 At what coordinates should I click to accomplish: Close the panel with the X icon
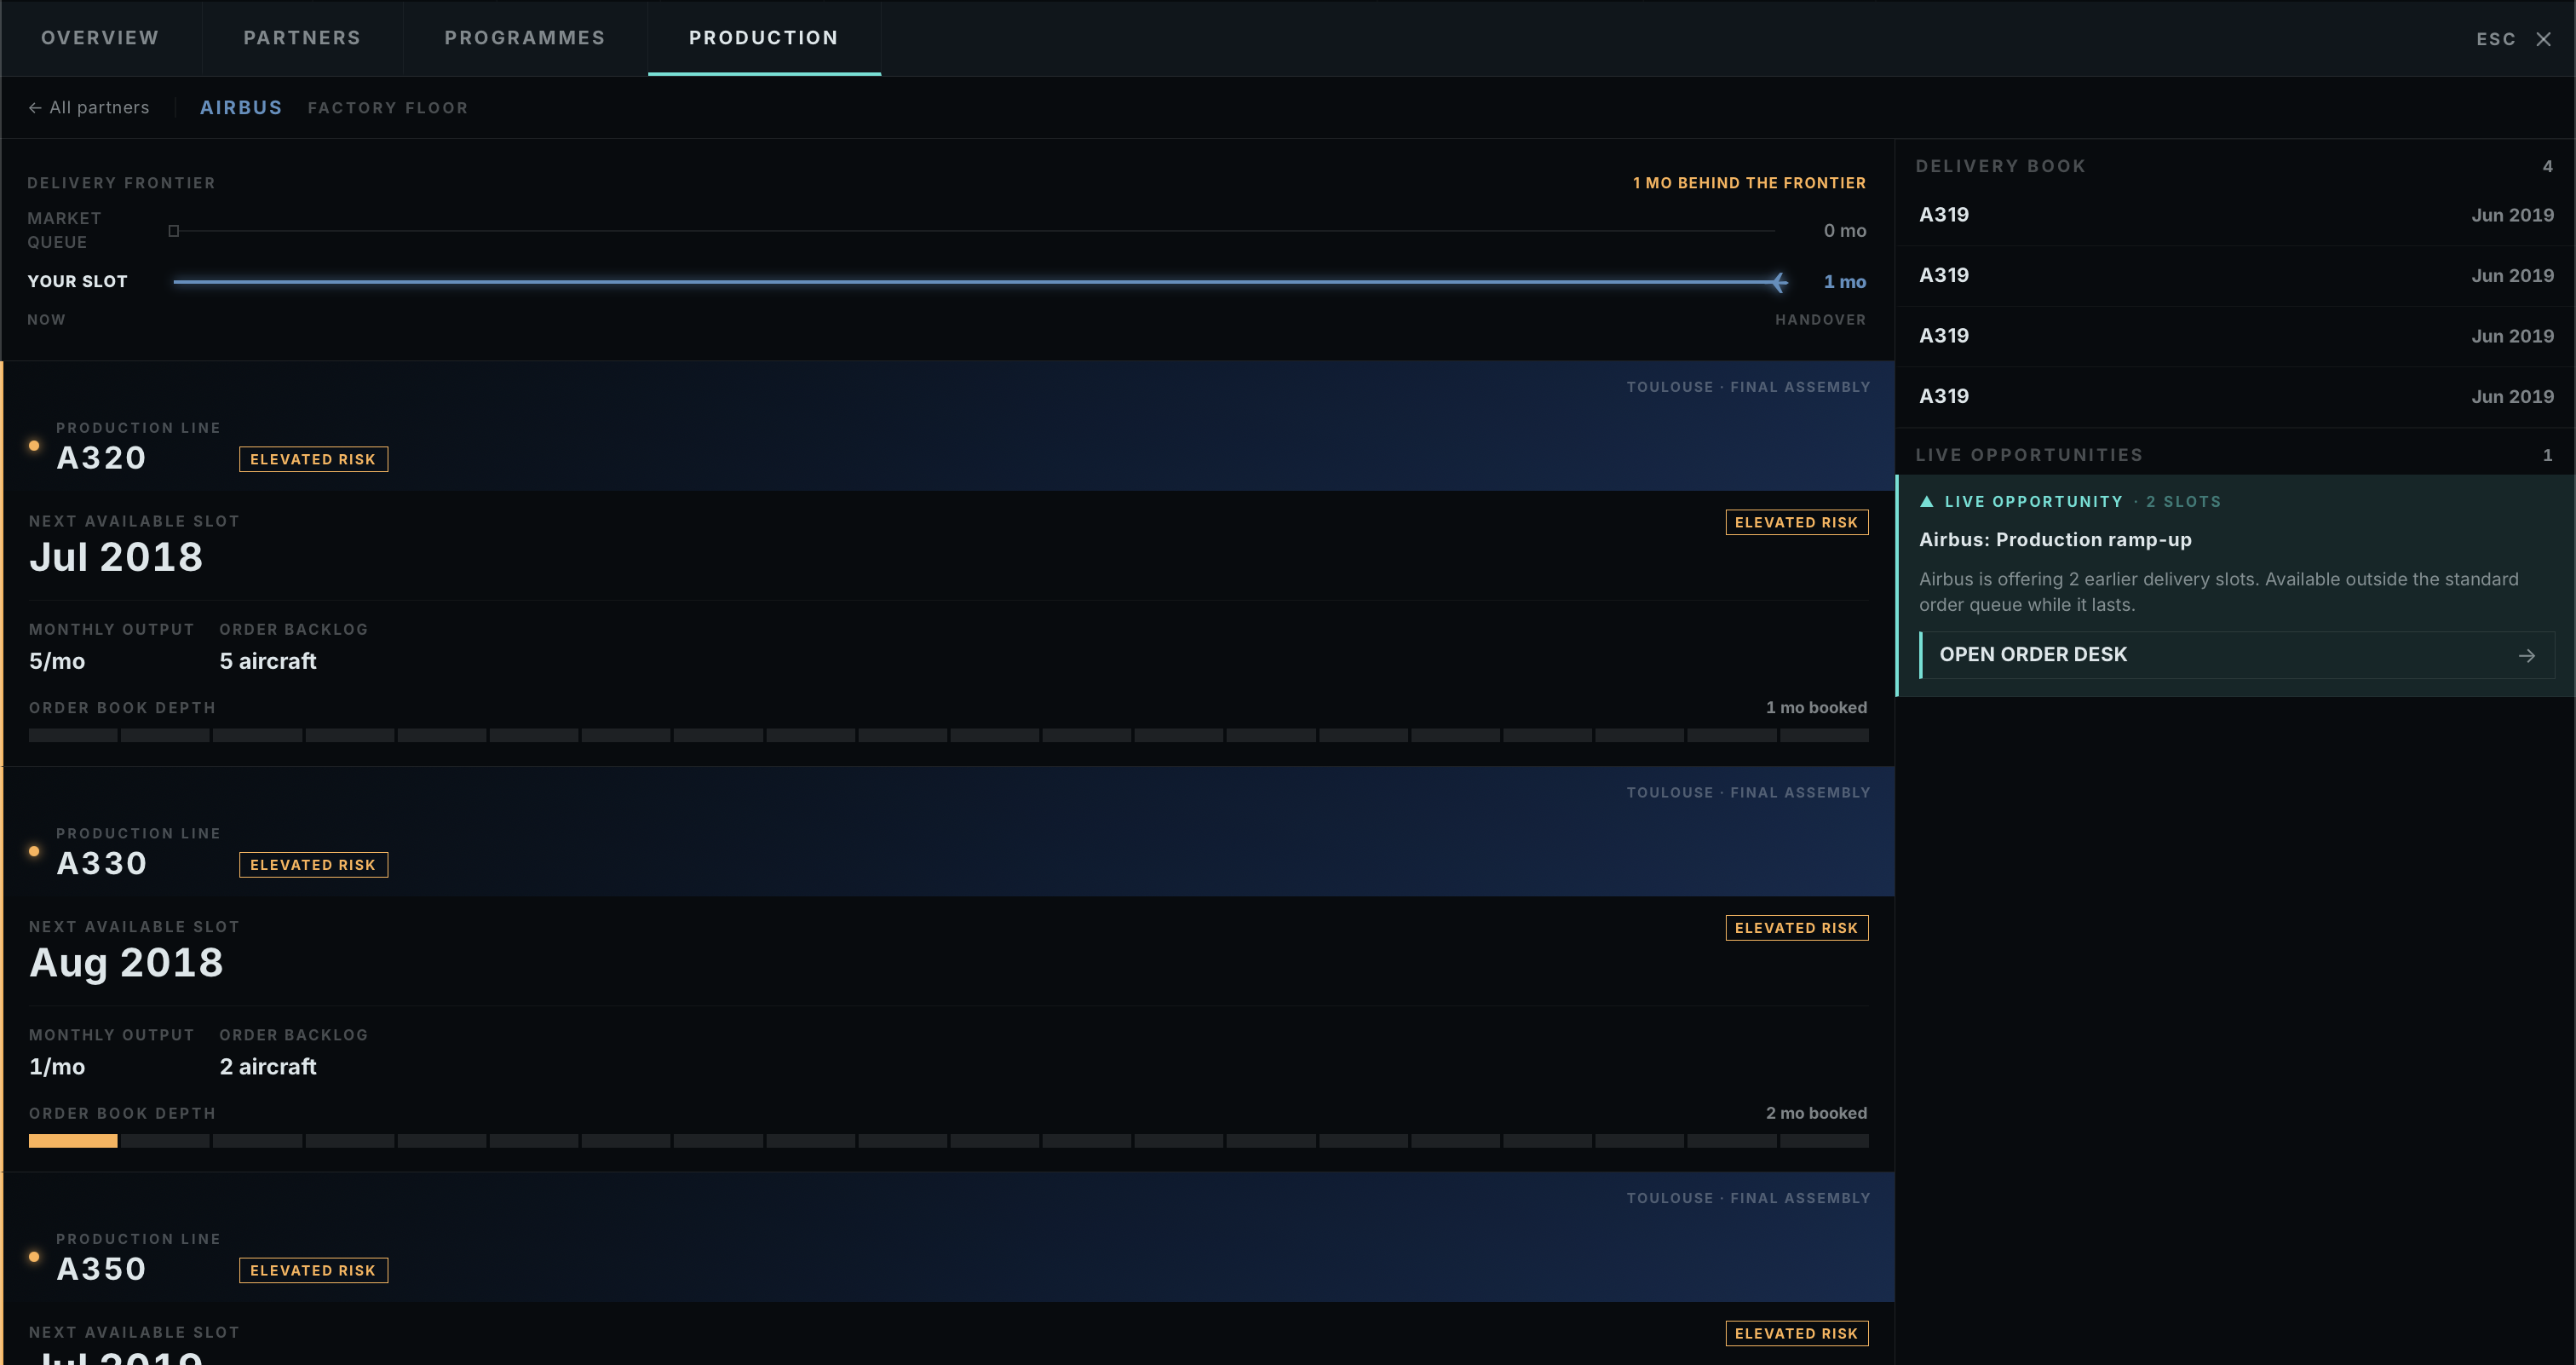pyautogui.click(x=2543, y=39)
